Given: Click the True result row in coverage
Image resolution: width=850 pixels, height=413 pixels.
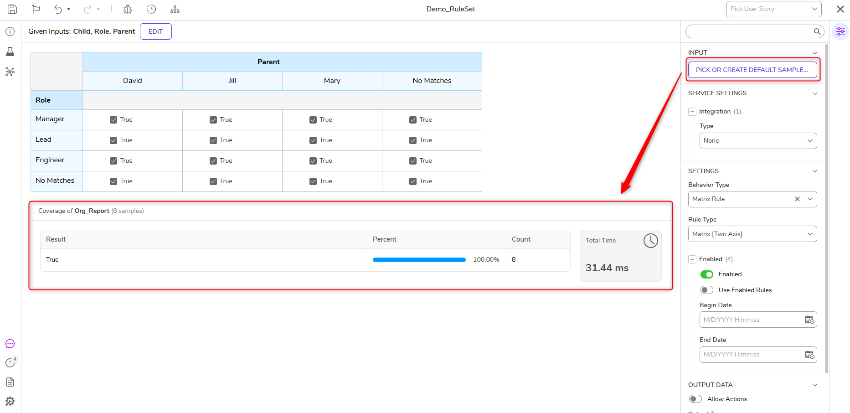Looking at the screenshot, I should tap(305, 260).
